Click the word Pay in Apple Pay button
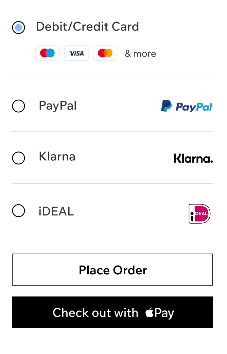The width and height of the screenshot is (227, 354). click(164, 313)
